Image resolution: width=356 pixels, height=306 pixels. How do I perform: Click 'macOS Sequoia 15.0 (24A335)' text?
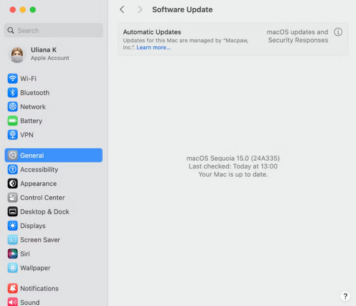pos(233,158)
